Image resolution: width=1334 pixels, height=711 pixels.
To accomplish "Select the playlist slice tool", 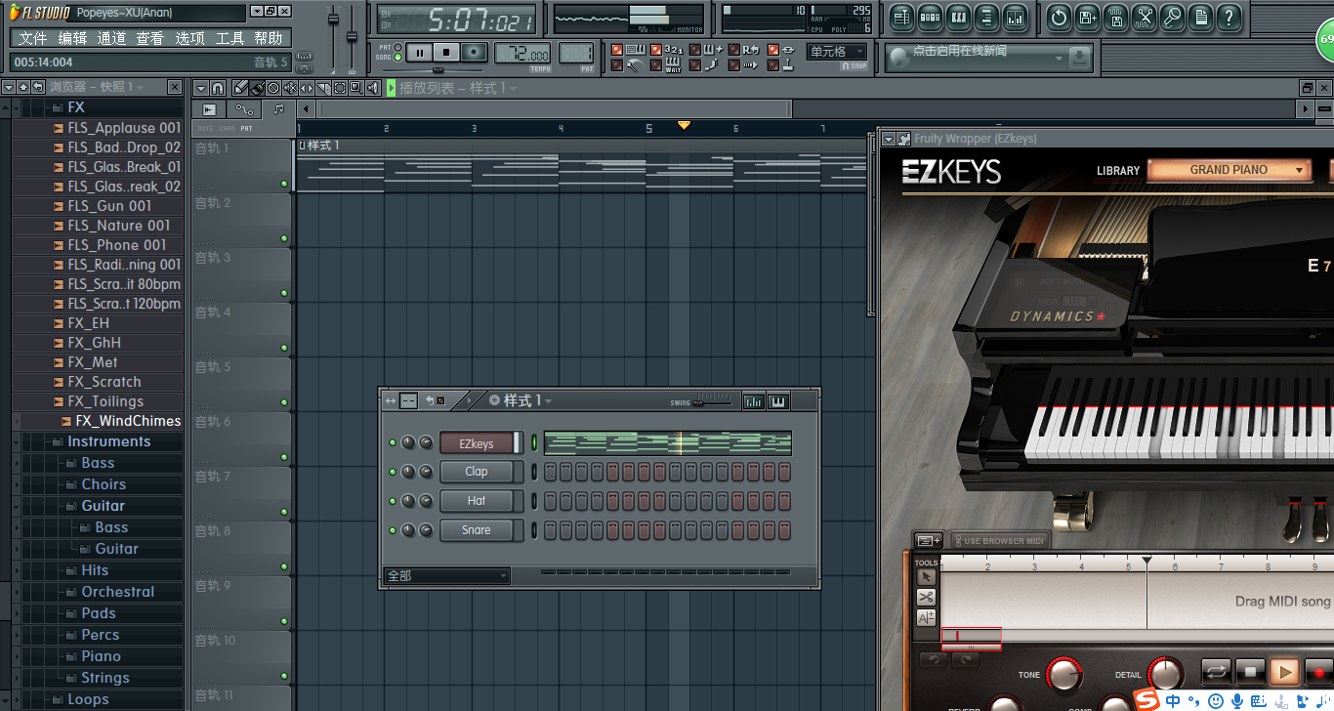I will click(x=323, y=88).
